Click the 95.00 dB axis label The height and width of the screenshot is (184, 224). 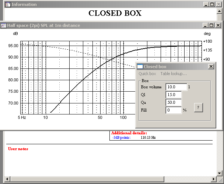point(13,46)
